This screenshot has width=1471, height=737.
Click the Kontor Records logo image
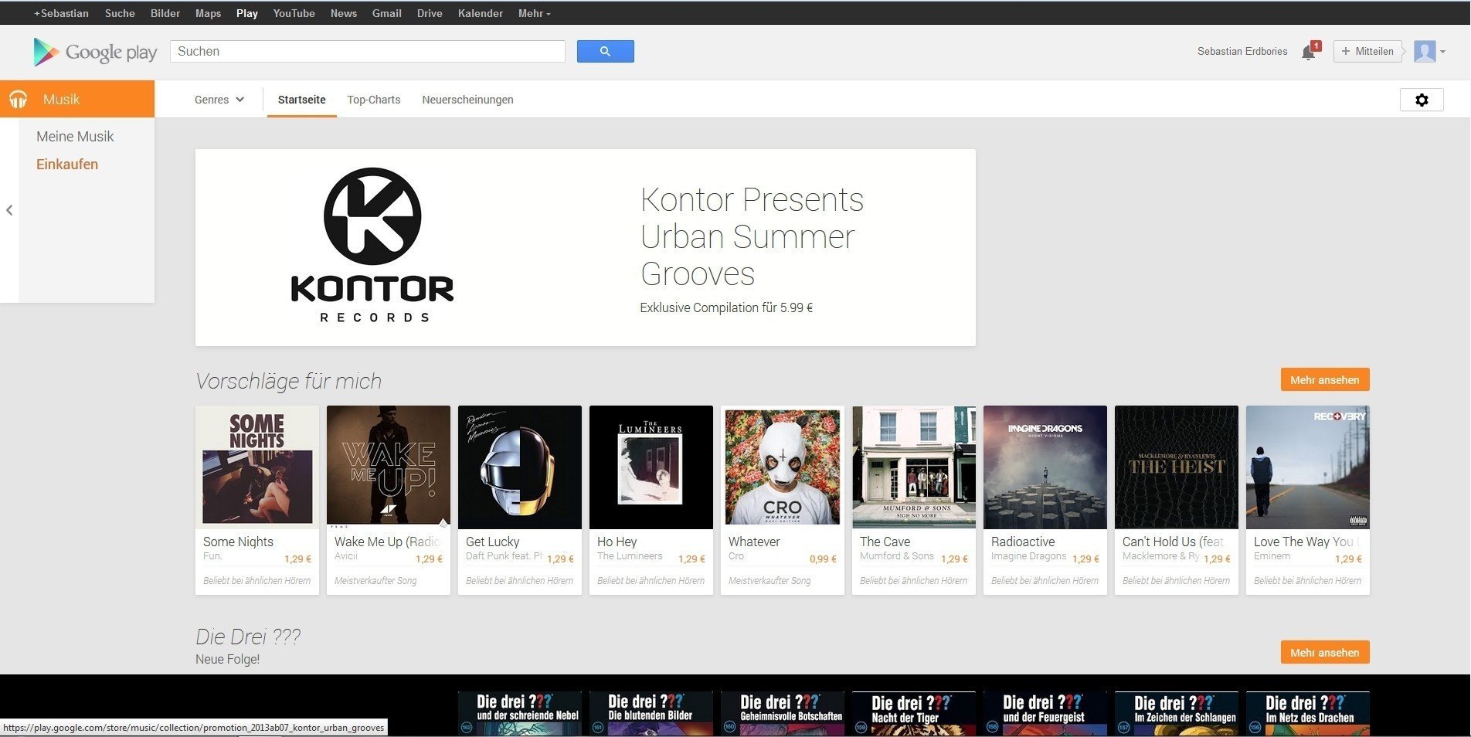pyautogui.click(x=372, y=245)
